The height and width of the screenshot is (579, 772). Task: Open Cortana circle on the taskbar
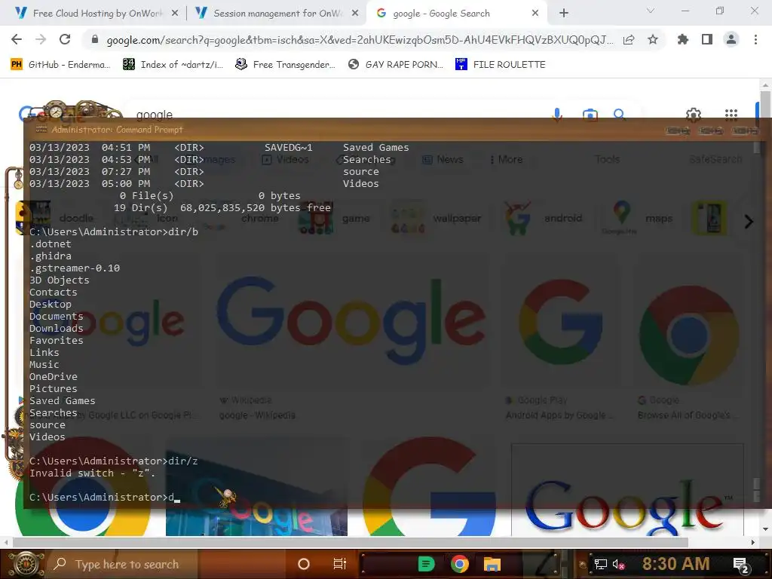[304, 564]
